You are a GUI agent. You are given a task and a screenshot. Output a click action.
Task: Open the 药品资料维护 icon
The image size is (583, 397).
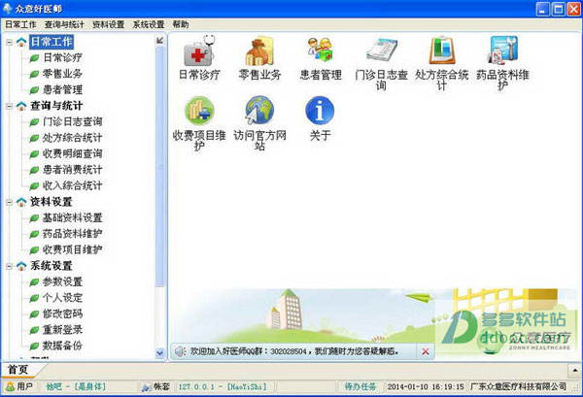502,50
